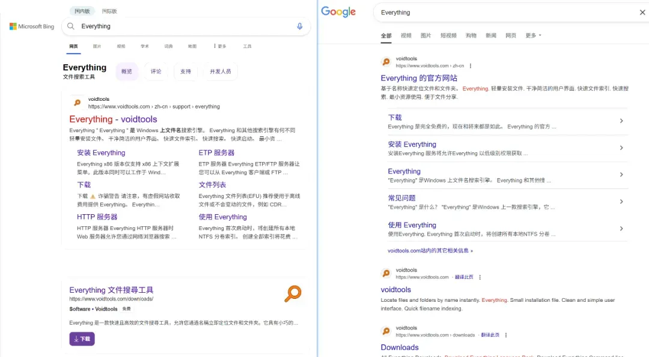Viewport: 649px width, 357px height.
Task: Open the Downloads Google result title
Action: tap(400, 347)
